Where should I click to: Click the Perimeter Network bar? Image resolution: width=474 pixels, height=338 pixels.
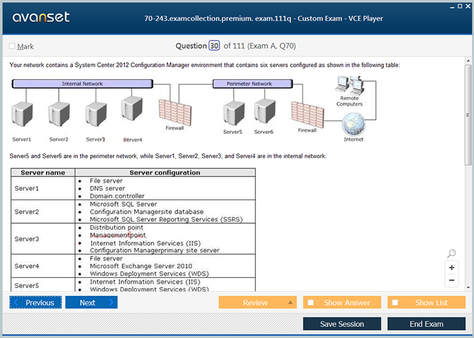pyautogui.click(x=253, y=84)
